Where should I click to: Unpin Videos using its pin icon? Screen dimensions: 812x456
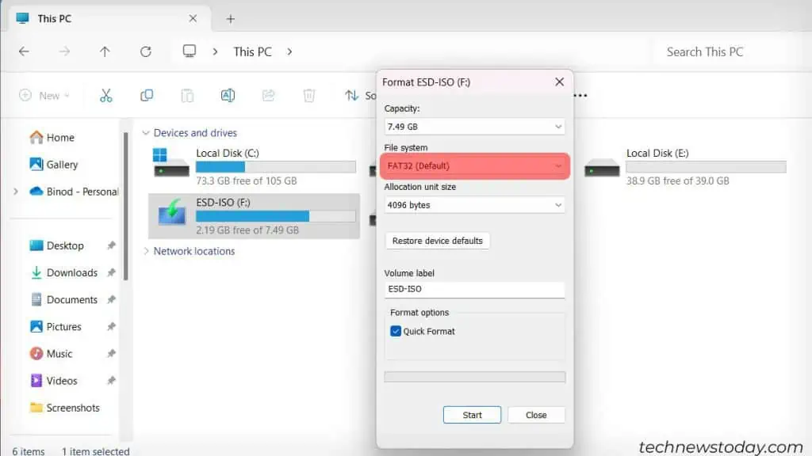coord(111,381)
